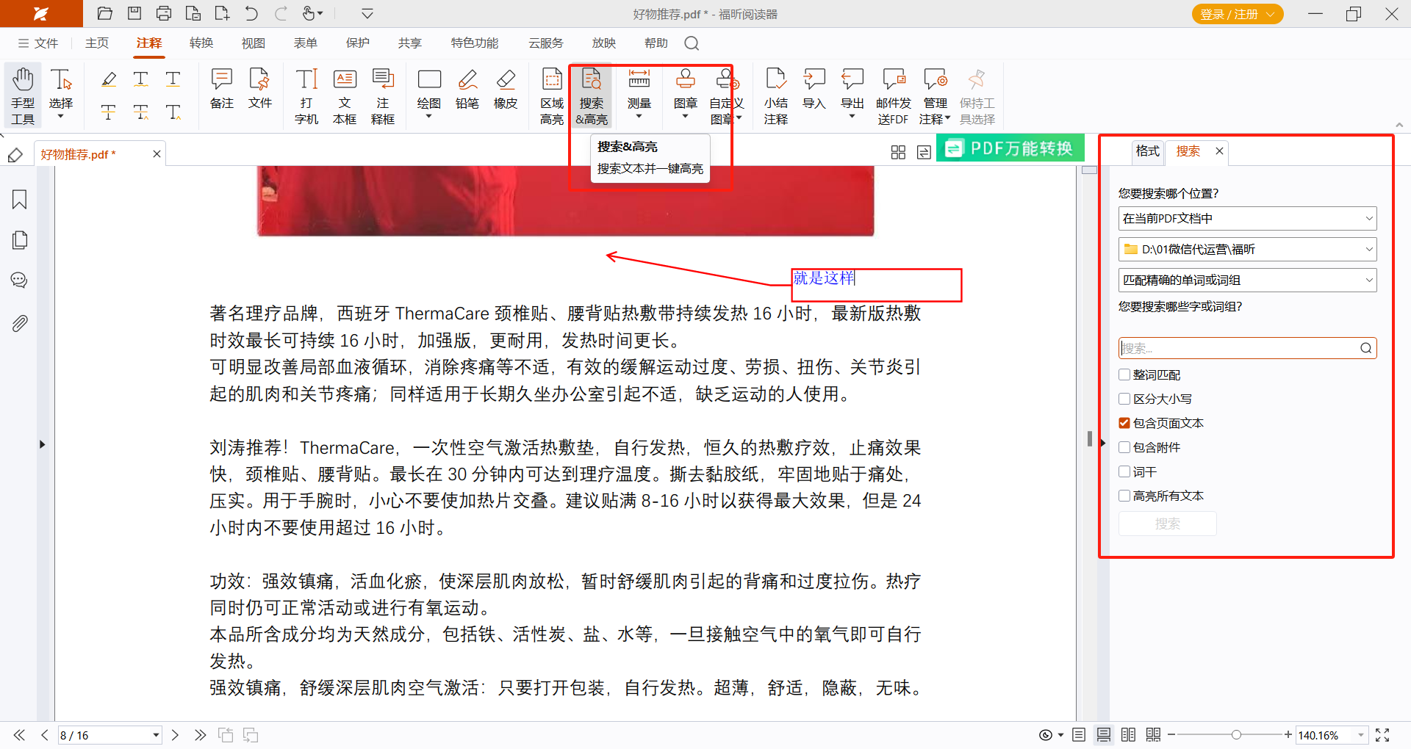
Task: Click into the 搜索 text input field
Action: 1239,348
